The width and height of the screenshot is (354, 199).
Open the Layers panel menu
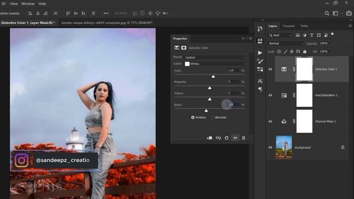(350, 26)
